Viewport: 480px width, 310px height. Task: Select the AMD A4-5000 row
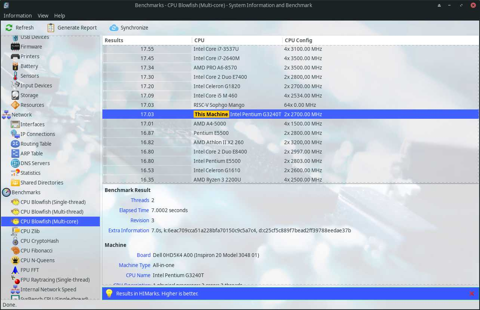(x=290, y=124)
